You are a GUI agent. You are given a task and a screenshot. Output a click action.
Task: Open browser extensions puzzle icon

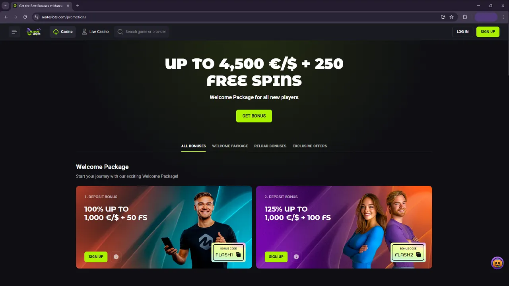[x=465, y=17]
